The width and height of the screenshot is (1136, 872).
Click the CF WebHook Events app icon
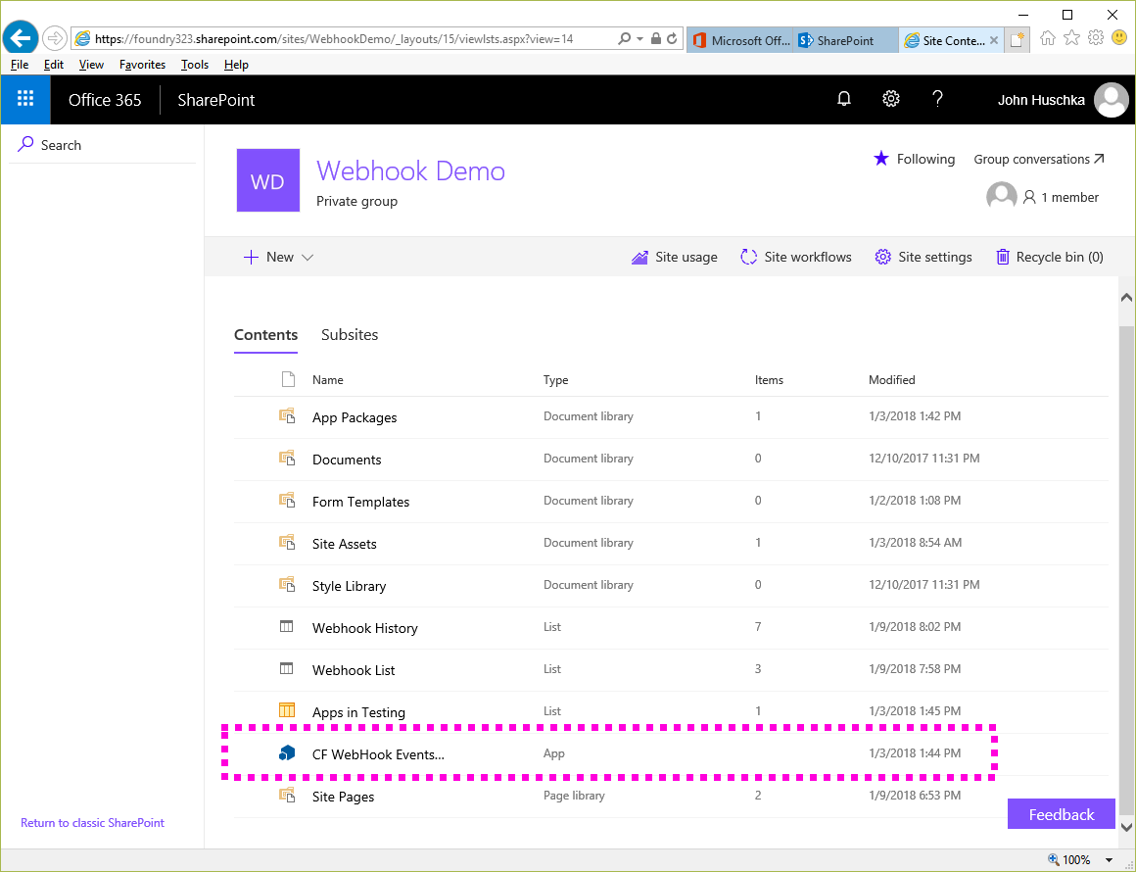tap(287, 753)
